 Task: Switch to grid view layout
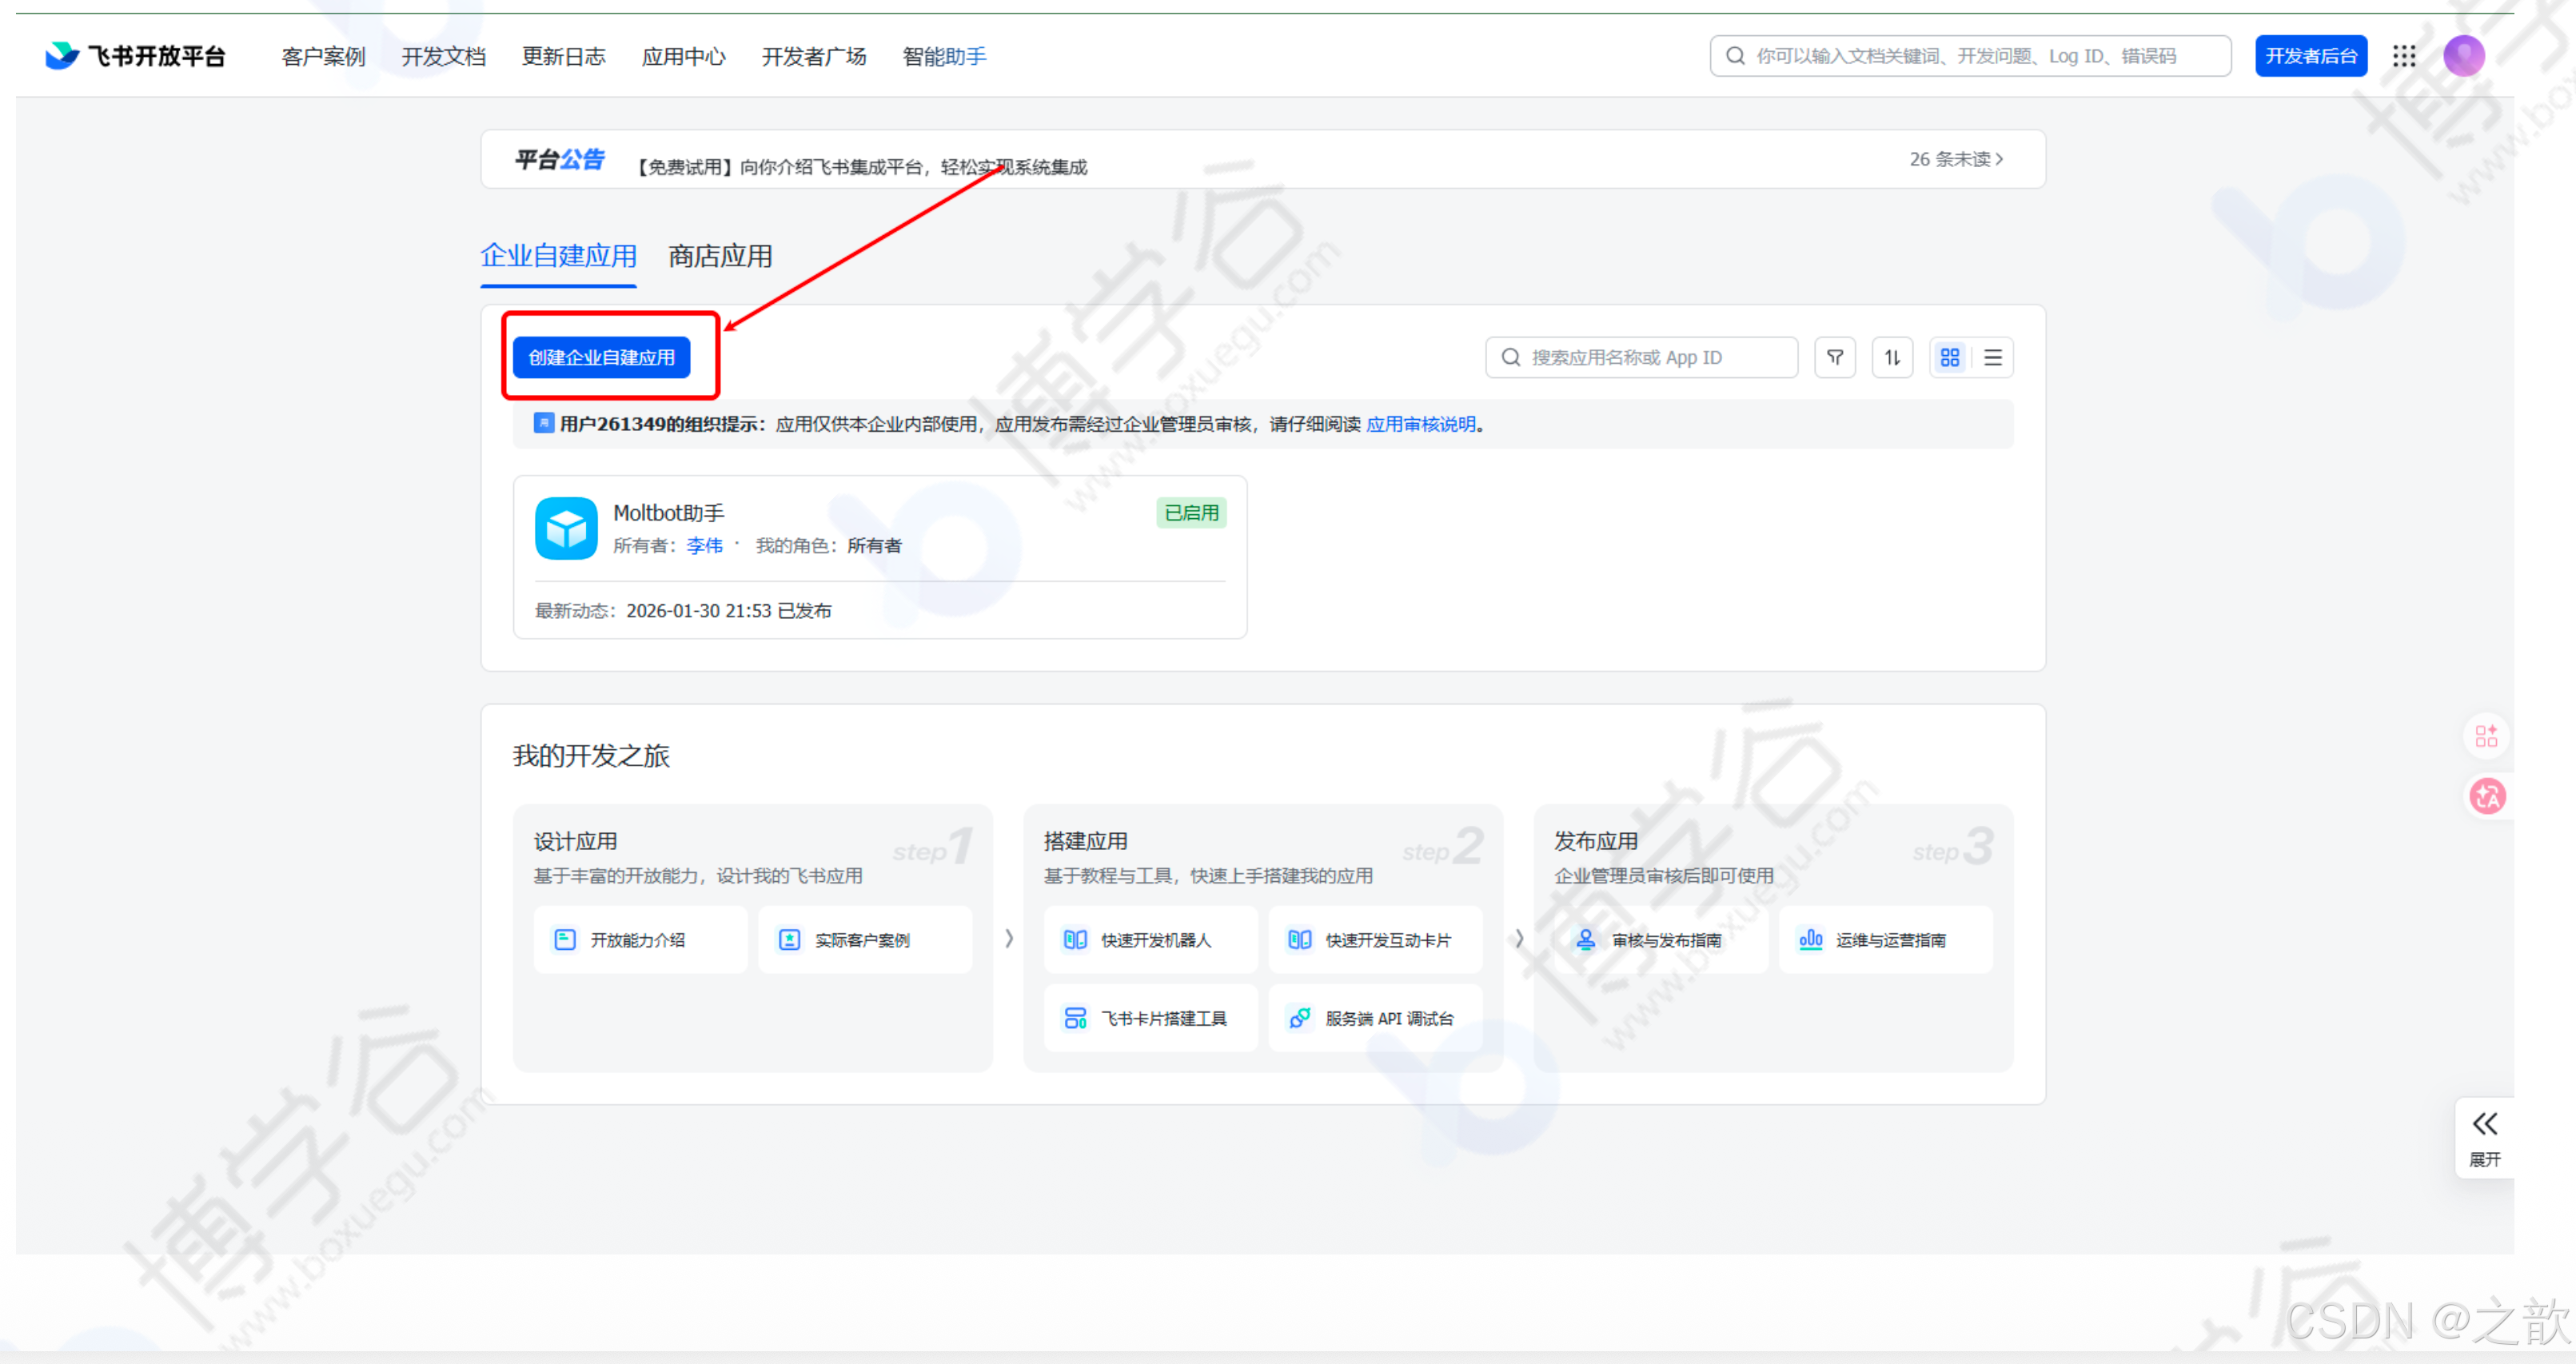tap(1949, 357)
